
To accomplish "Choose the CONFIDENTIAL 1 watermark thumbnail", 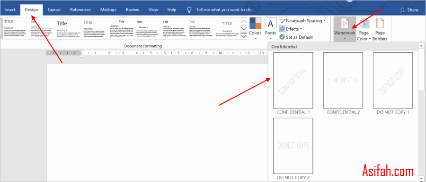I will point(293,81).
